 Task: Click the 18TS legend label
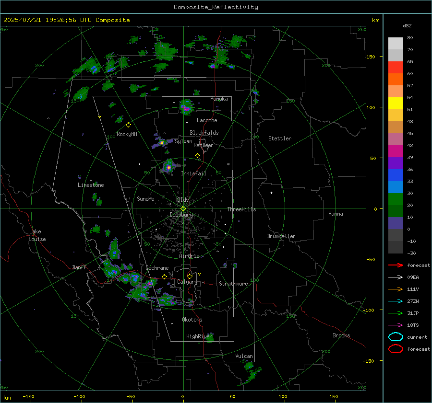point(413,325)
